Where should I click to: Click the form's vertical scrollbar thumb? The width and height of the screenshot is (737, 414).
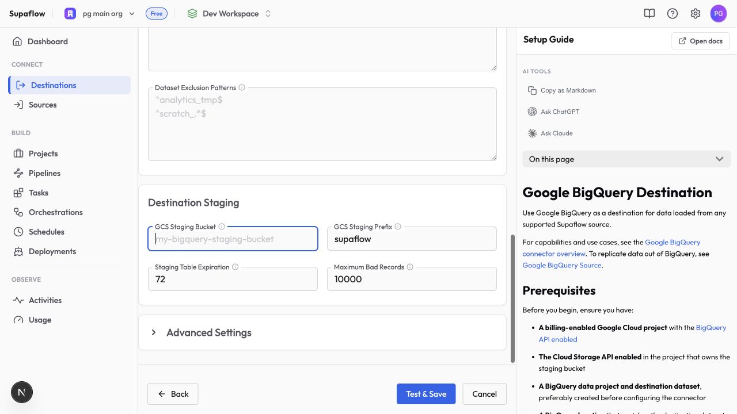[x=512, y=298]
